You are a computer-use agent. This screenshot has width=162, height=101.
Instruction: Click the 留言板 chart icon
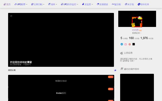coord(113,4)
